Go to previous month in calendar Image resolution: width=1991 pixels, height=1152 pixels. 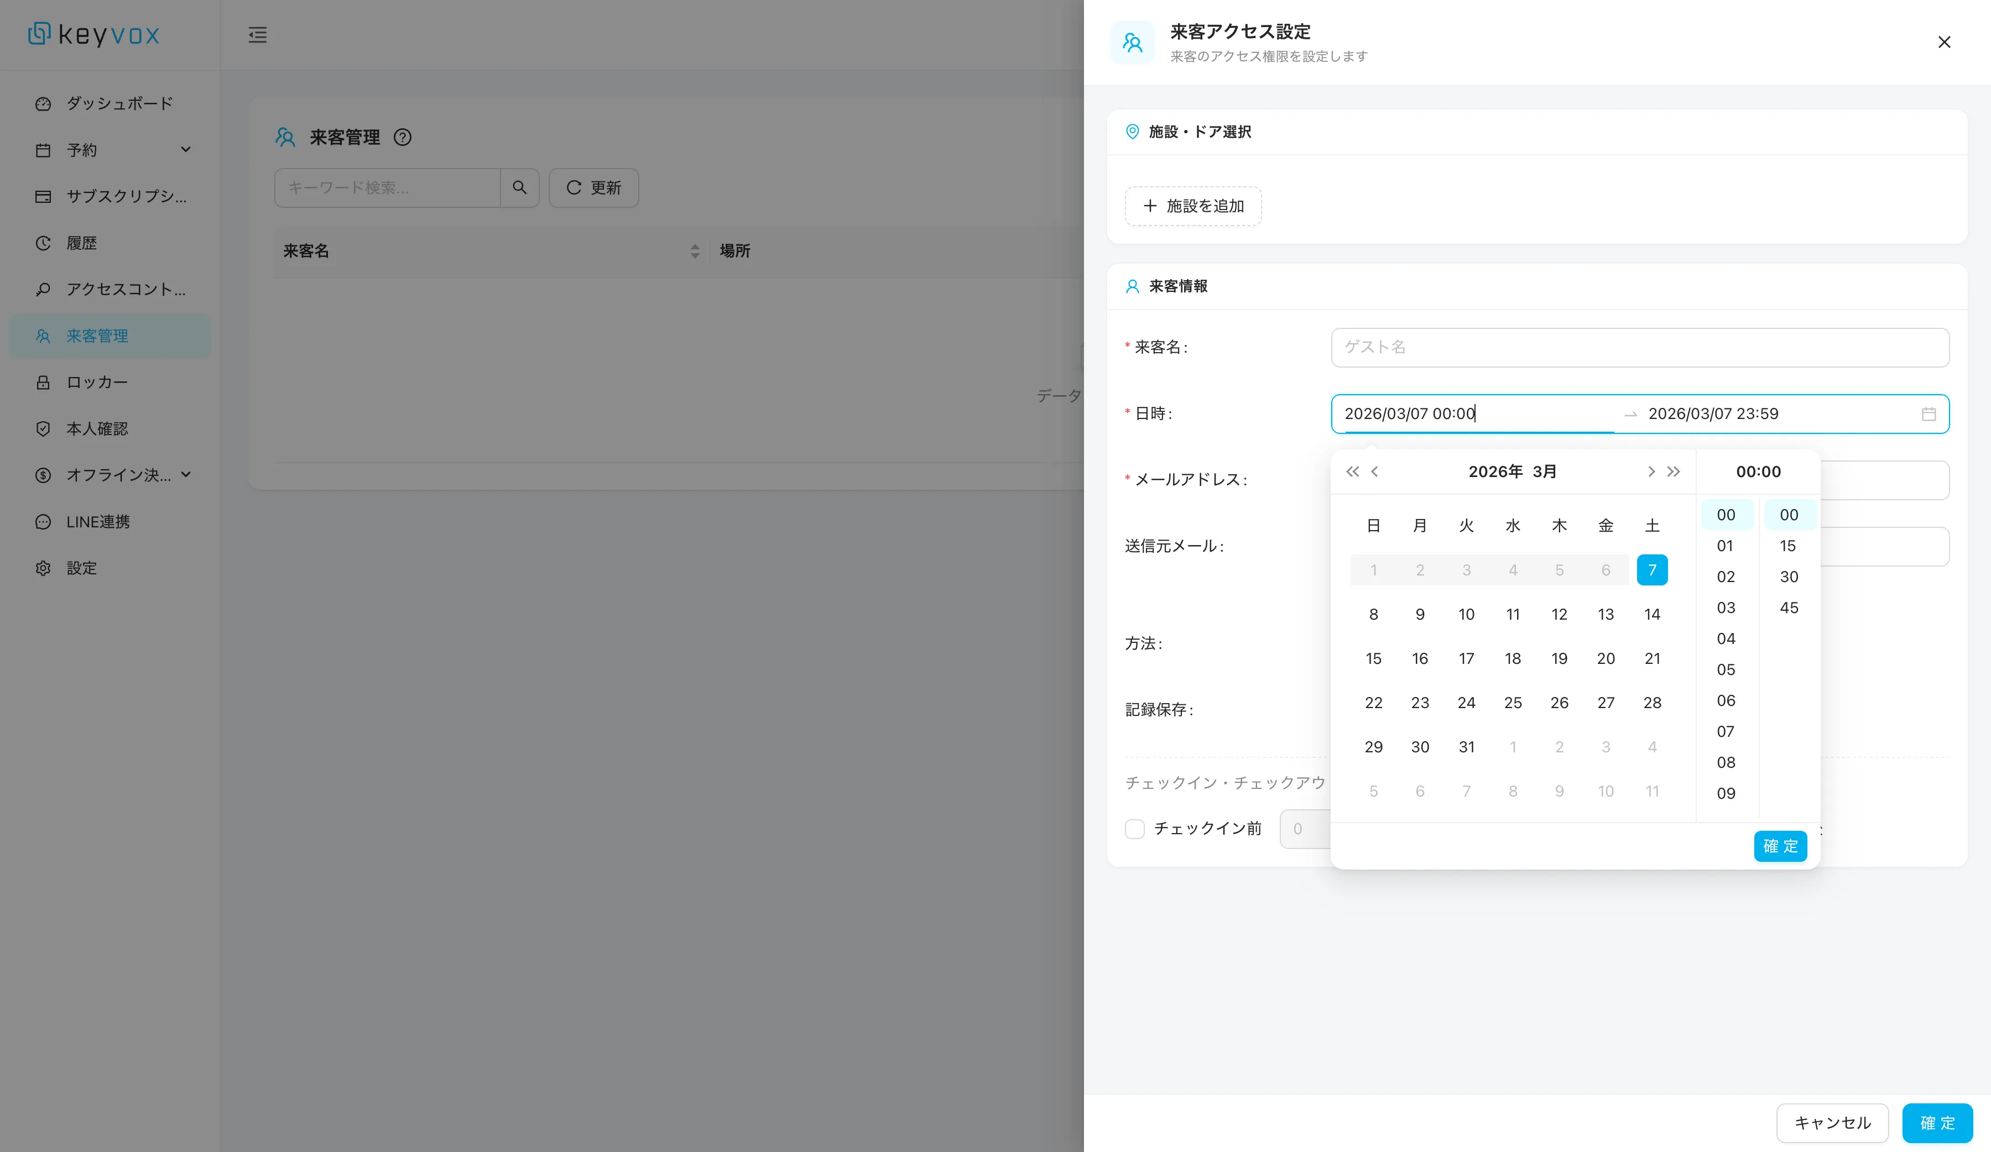point(1375,472)
